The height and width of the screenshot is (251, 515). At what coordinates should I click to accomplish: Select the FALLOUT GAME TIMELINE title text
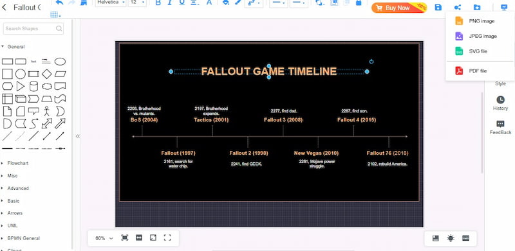coord(268,71)
